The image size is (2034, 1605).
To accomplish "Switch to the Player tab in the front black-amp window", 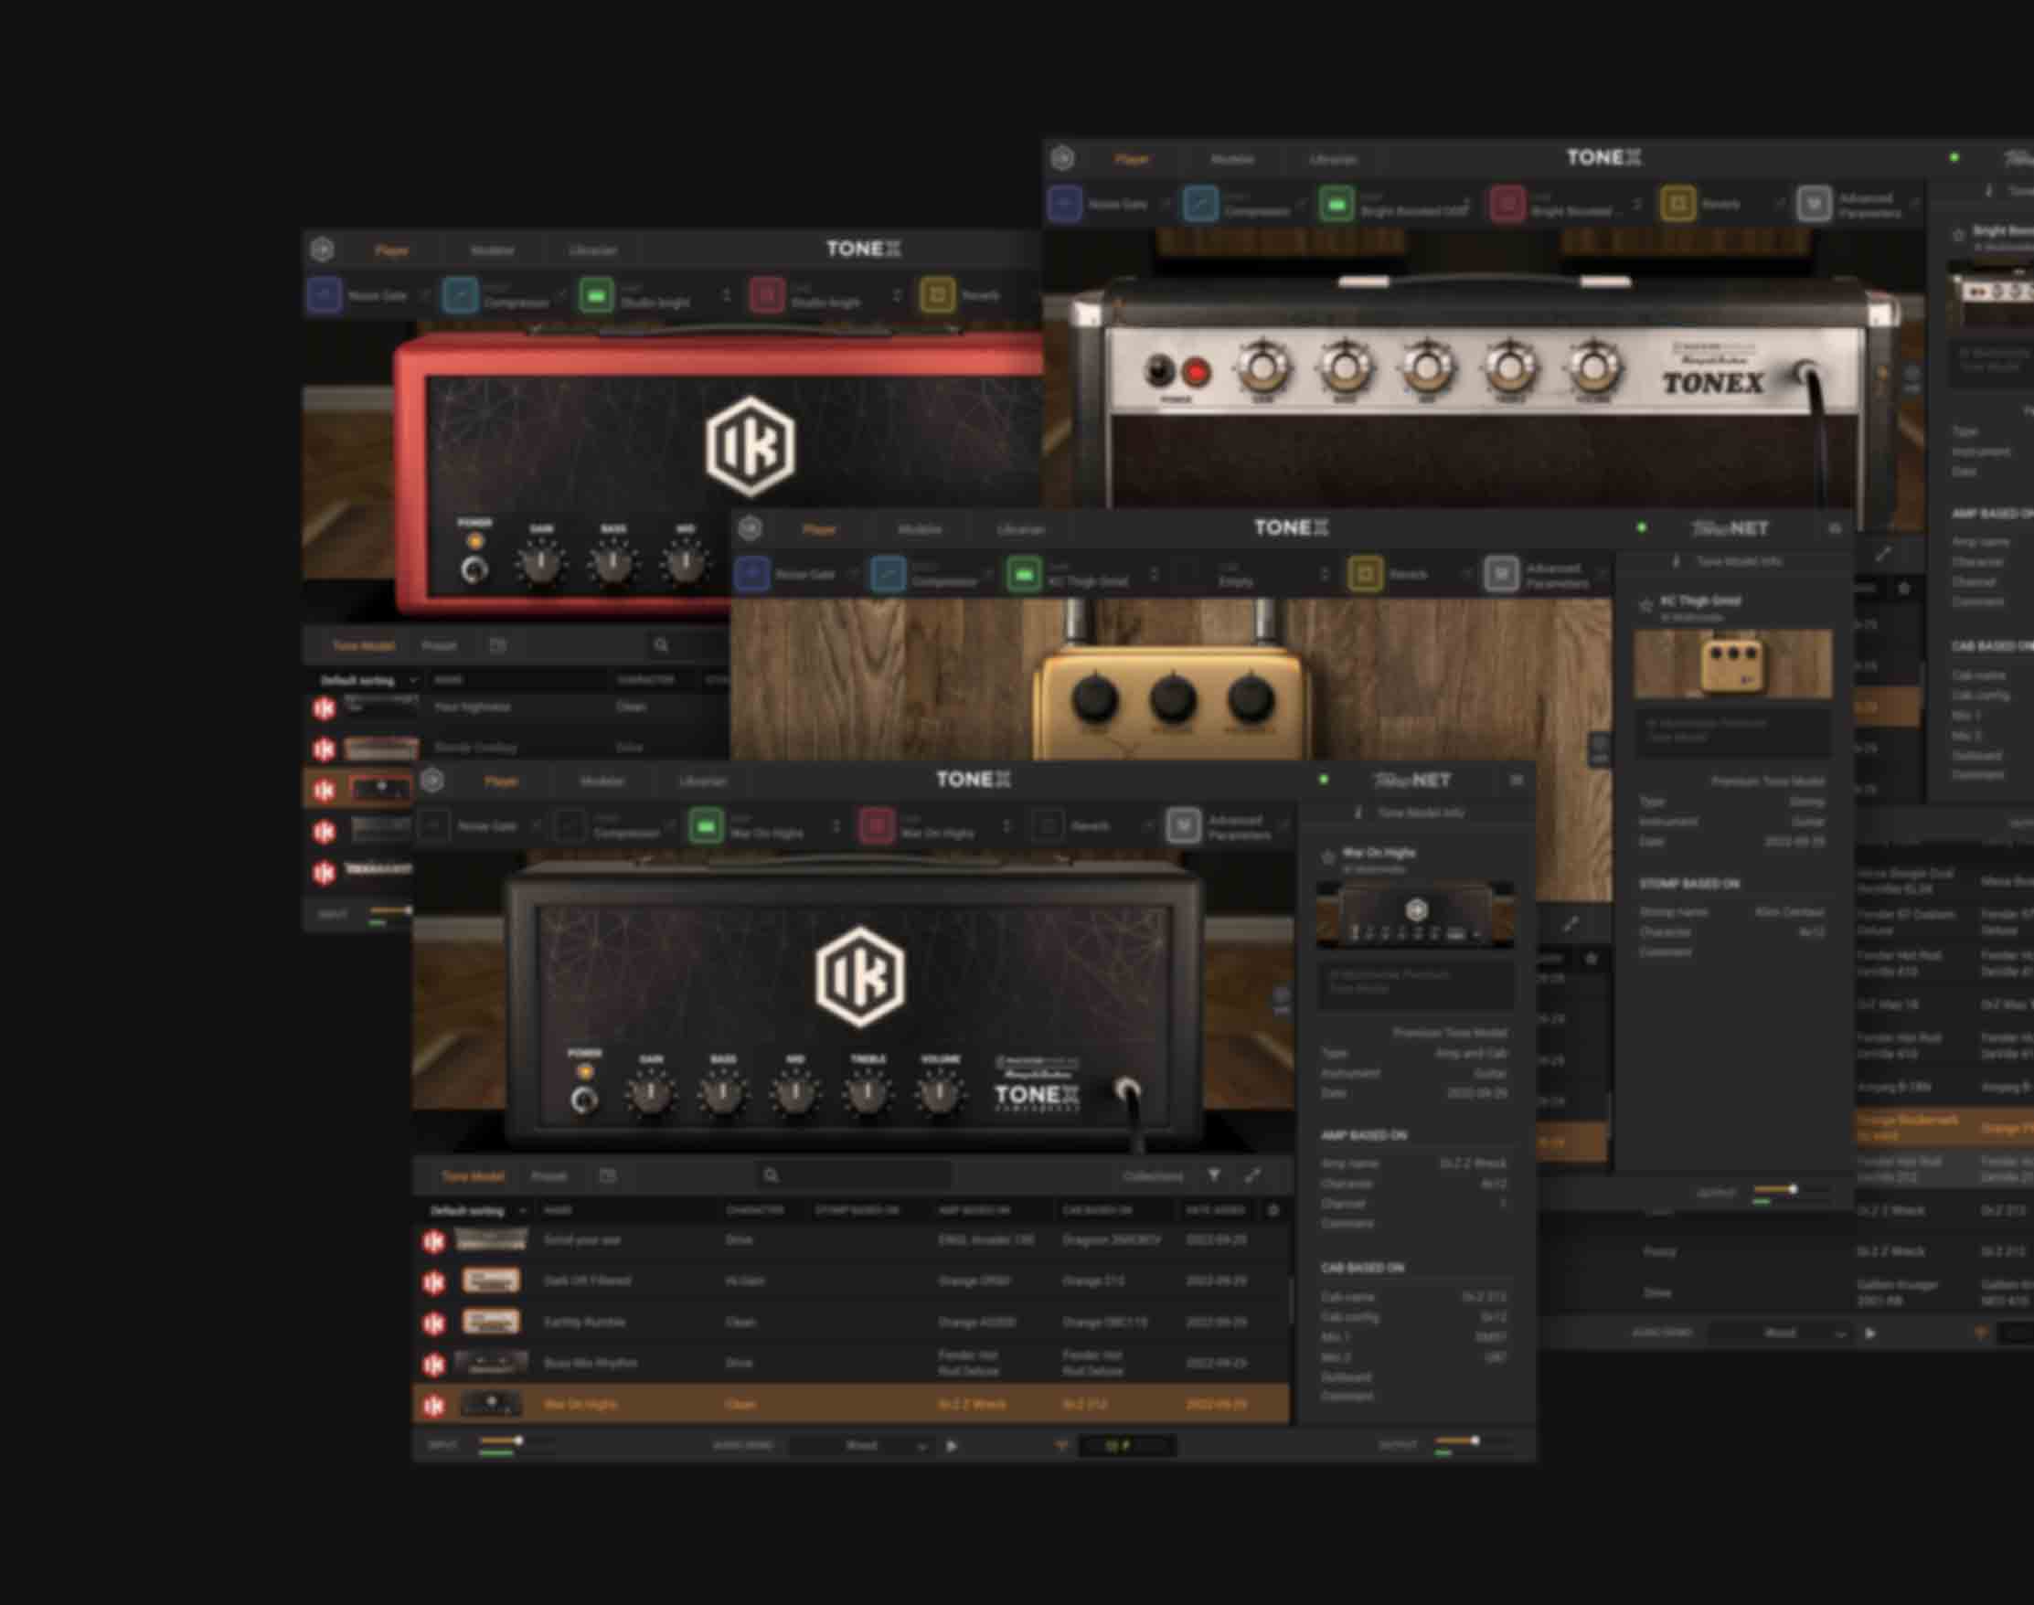I will [501, 781].
